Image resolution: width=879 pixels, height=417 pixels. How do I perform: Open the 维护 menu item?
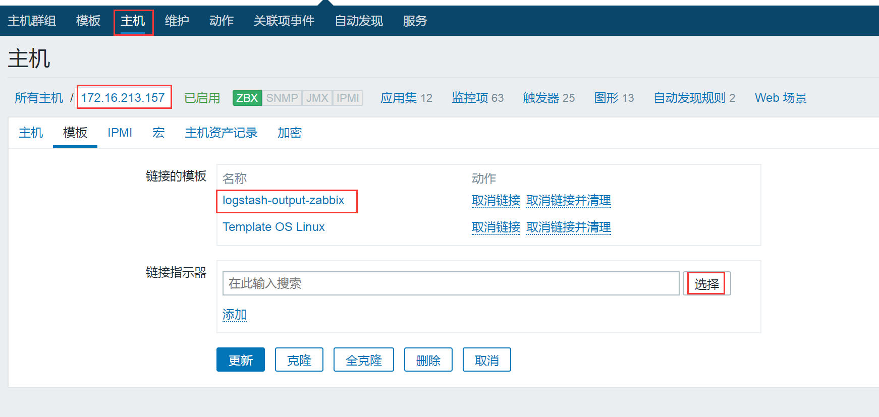tap(177, 21)
